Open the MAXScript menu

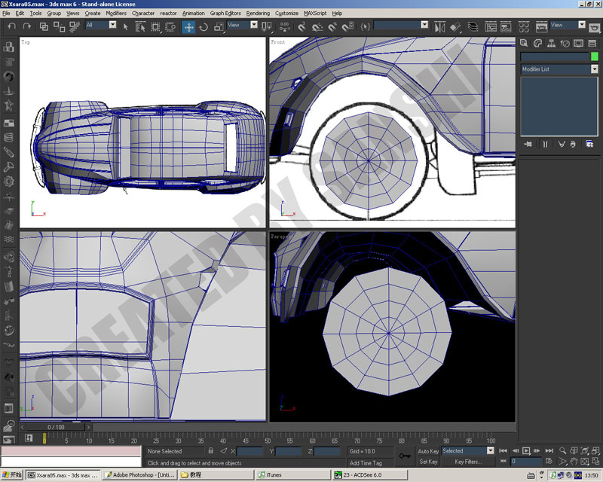[x=315, y=13]
